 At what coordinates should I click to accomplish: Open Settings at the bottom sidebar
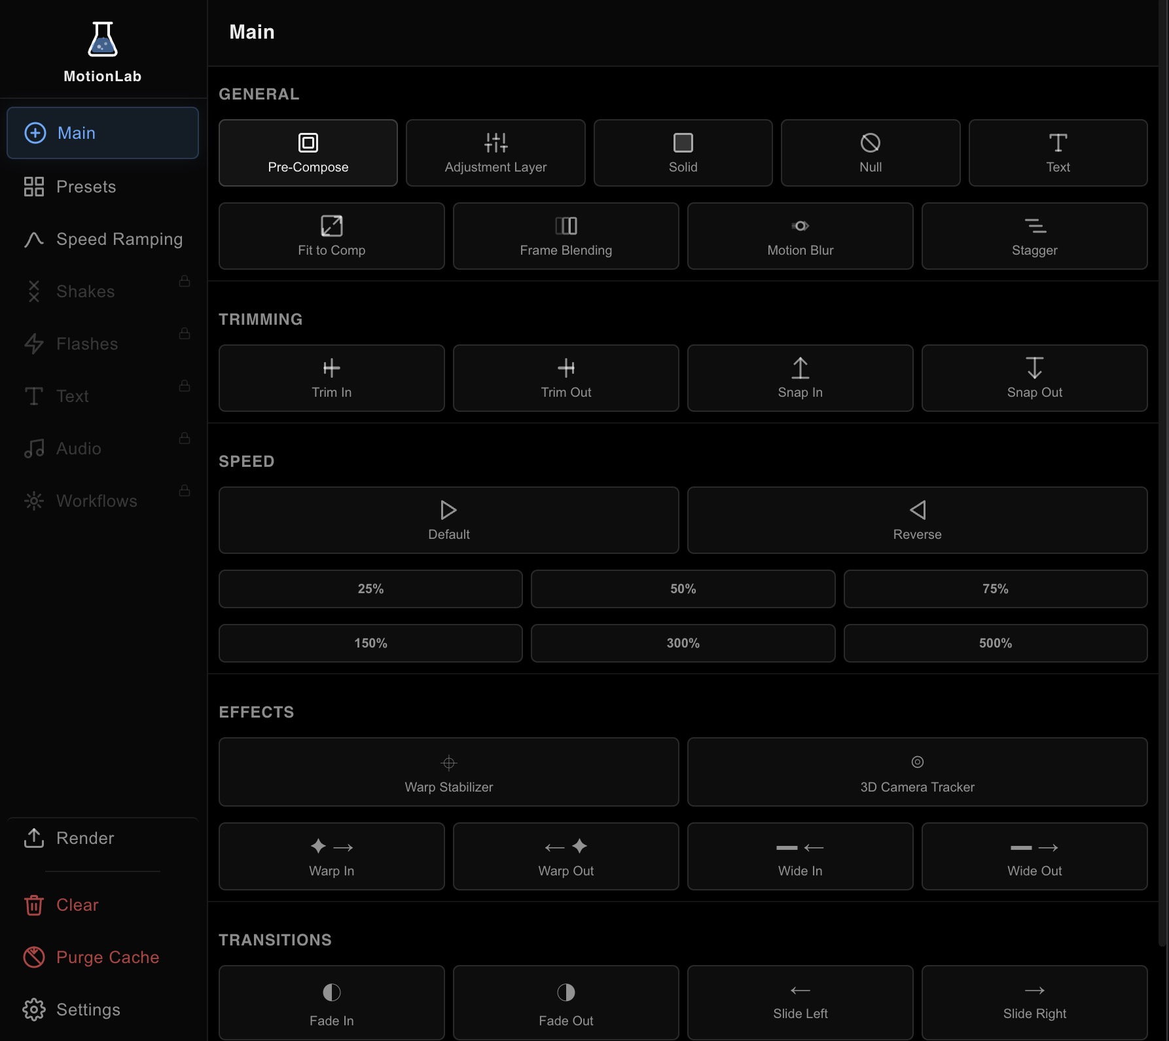[x=87, y=1010]
